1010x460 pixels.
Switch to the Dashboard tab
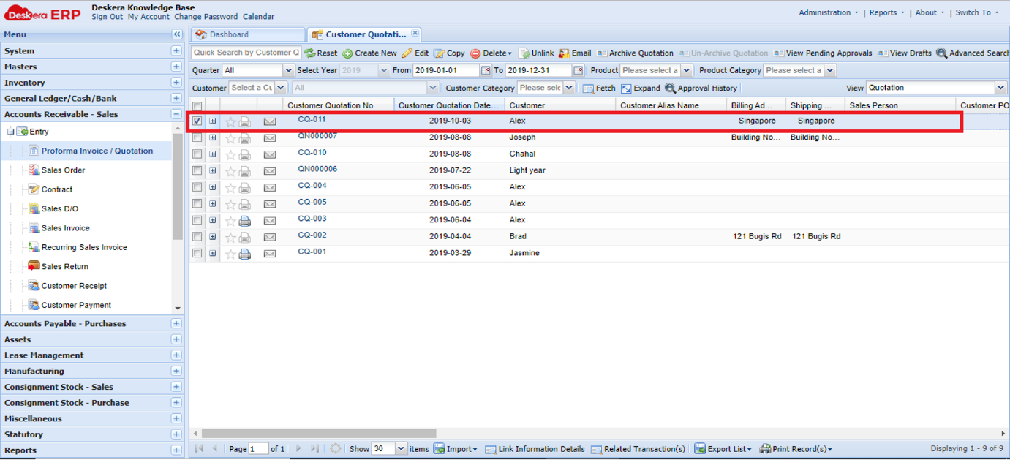tap(247, 34)
